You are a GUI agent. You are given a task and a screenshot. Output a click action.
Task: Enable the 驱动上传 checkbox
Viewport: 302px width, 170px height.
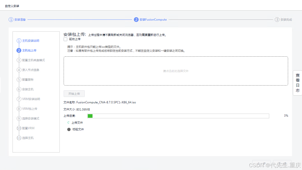pyautogui.click(x=65, y=39)
